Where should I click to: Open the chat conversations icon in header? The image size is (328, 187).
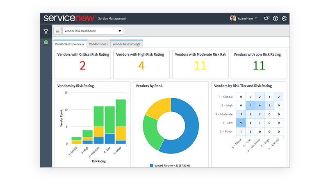coord(266,18)
